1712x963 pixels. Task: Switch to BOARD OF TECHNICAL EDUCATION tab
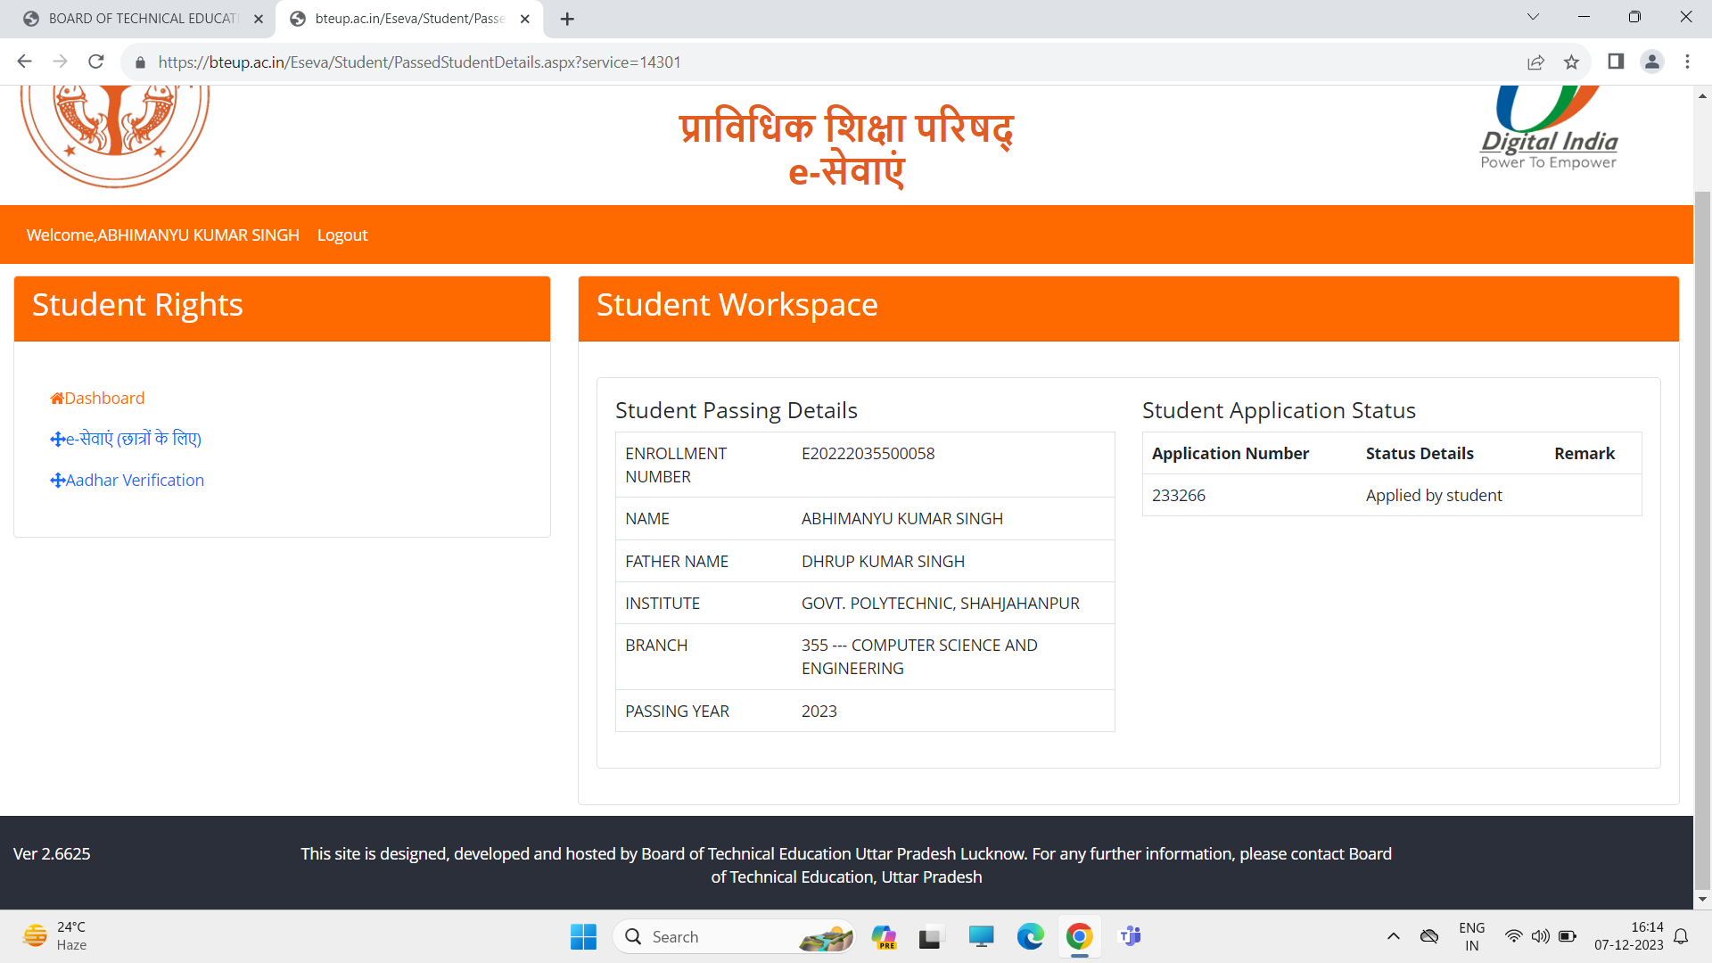(x=143, y=19)
